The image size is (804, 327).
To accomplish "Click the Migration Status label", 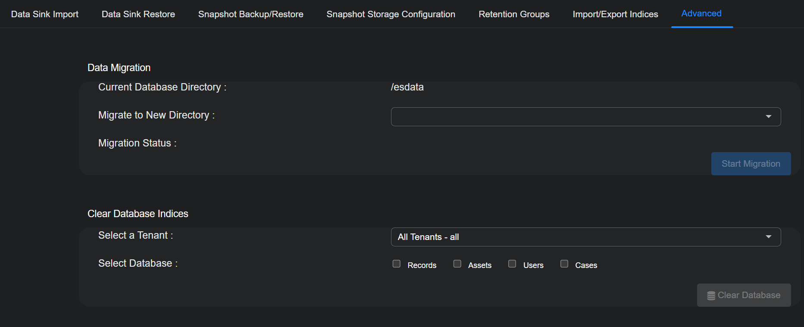I will coord(137,143).
